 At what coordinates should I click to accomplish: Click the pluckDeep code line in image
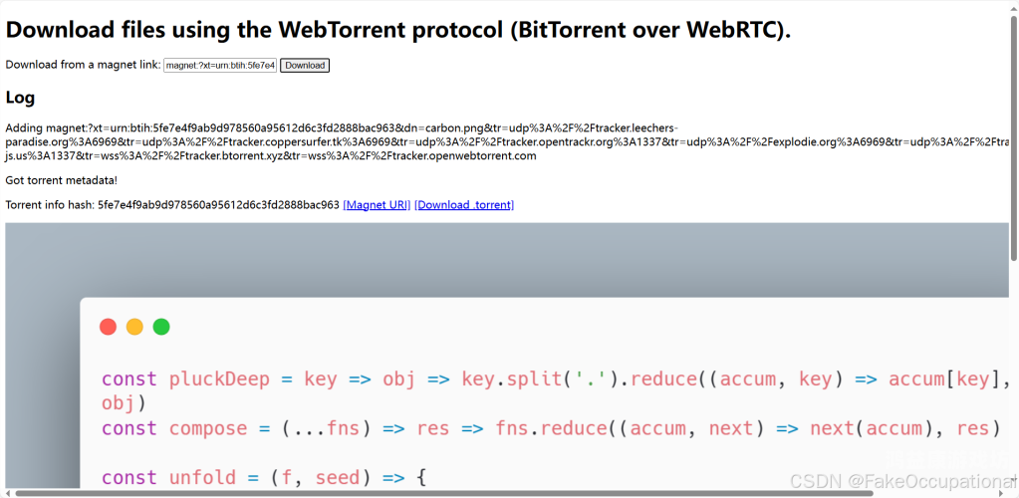coord(555,390)
